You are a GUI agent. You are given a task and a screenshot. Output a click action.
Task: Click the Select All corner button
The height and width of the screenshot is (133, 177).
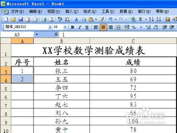(6, 41)
